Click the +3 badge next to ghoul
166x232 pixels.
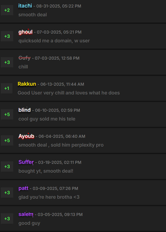pos(7,36)
